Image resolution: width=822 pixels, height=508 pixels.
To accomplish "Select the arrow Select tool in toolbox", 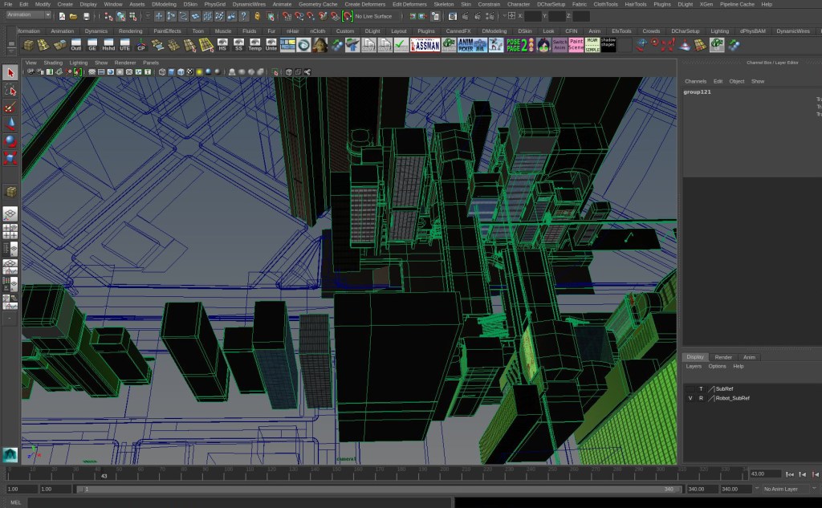I will tap(10, 73).
